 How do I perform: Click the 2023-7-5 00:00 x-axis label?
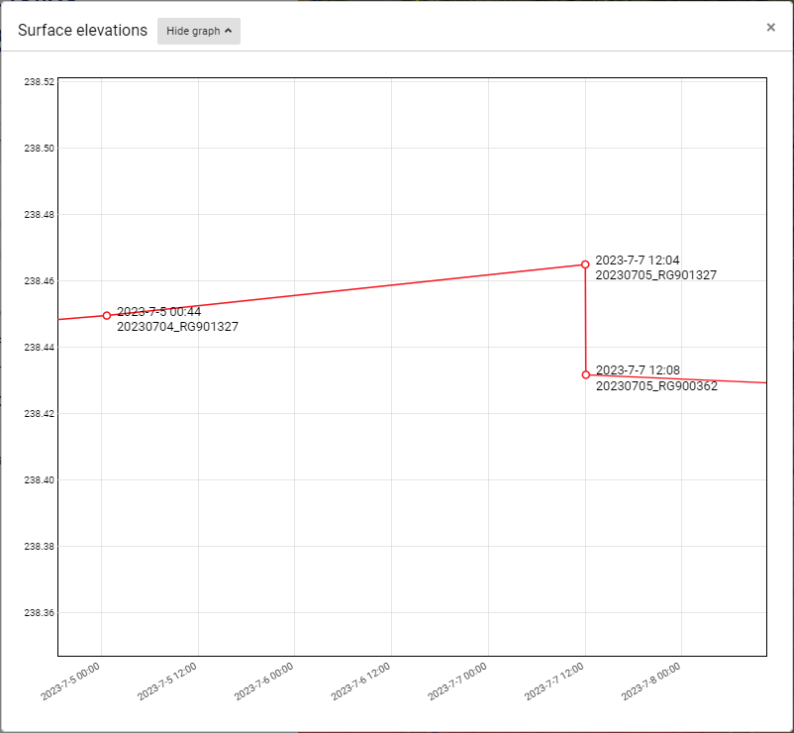click(70, 681)
